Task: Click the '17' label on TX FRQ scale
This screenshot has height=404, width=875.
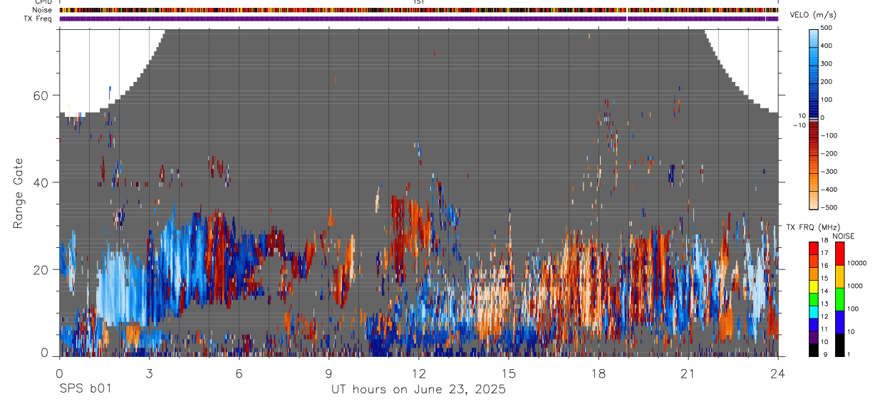Action: coord(824,253)
